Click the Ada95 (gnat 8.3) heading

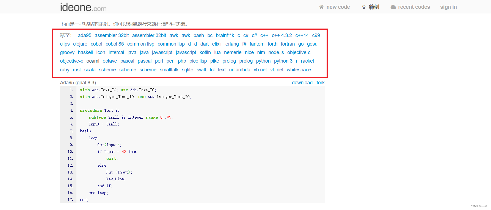78,83
